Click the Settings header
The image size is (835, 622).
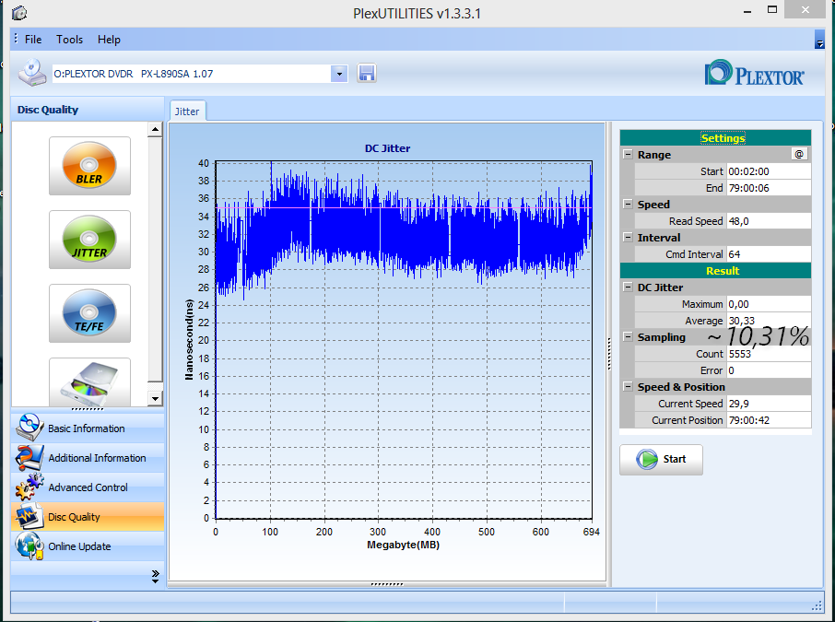[715, 138]
